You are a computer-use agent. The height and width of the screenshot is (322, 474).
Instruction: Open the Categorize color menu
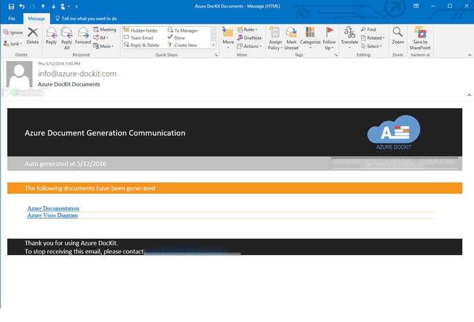(310, 38)
